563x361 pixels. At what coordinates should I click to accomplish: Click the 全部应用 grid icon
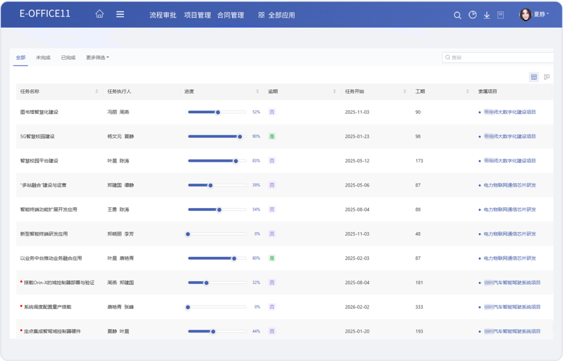pos(262,15)
